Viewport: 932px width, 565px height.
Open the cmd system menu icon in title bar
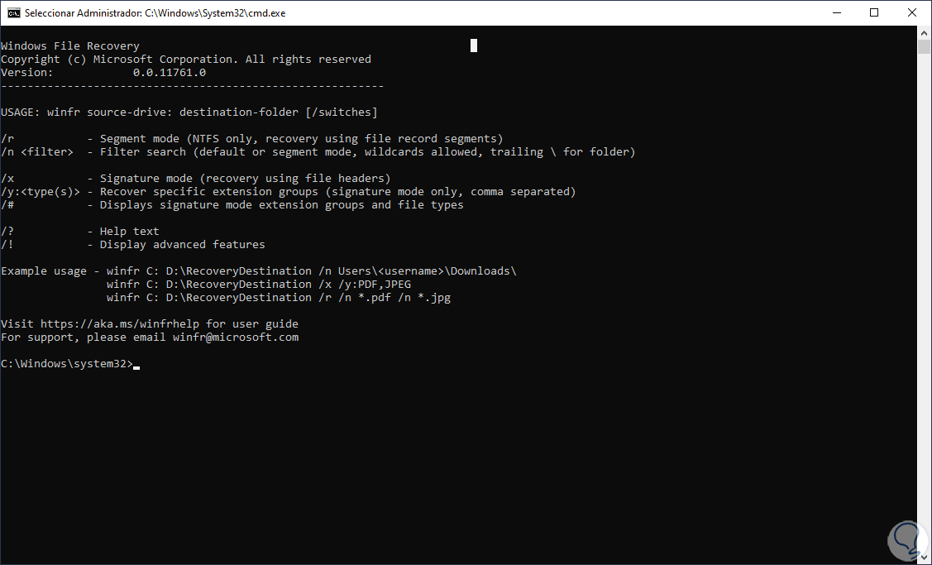click(13, 13)
